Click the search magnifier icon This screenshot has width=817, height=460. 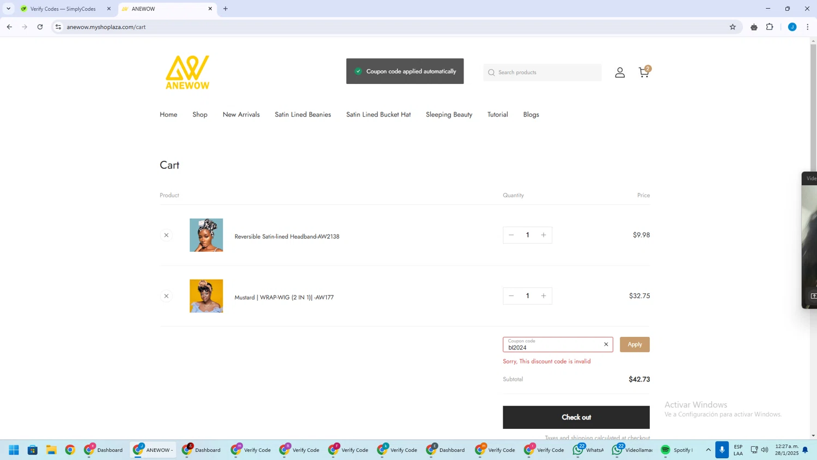click(491, 72)
